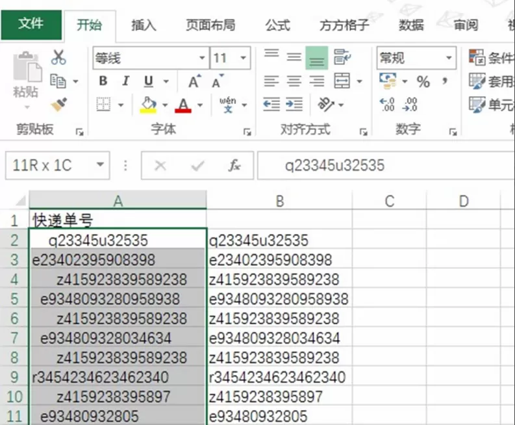The image size is (515, 425).
Task: Open alignment dialog launcher
Action: click(363, 132)
